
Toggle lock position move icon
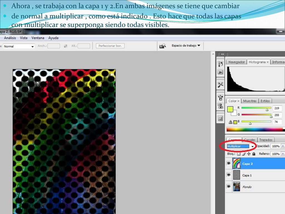tap(249, 154)
